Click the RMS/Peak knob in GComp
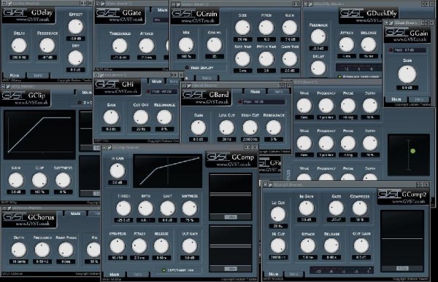 click(x=118, y=246)
